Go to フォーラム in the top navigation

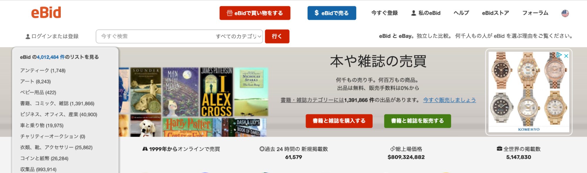pos(535,13)
